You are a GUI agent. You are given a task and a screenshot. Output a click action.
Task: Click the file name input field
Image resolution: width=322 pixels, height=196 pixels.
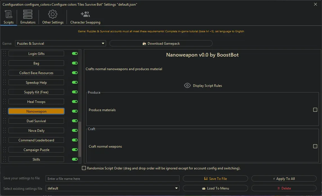click(113, 179)
